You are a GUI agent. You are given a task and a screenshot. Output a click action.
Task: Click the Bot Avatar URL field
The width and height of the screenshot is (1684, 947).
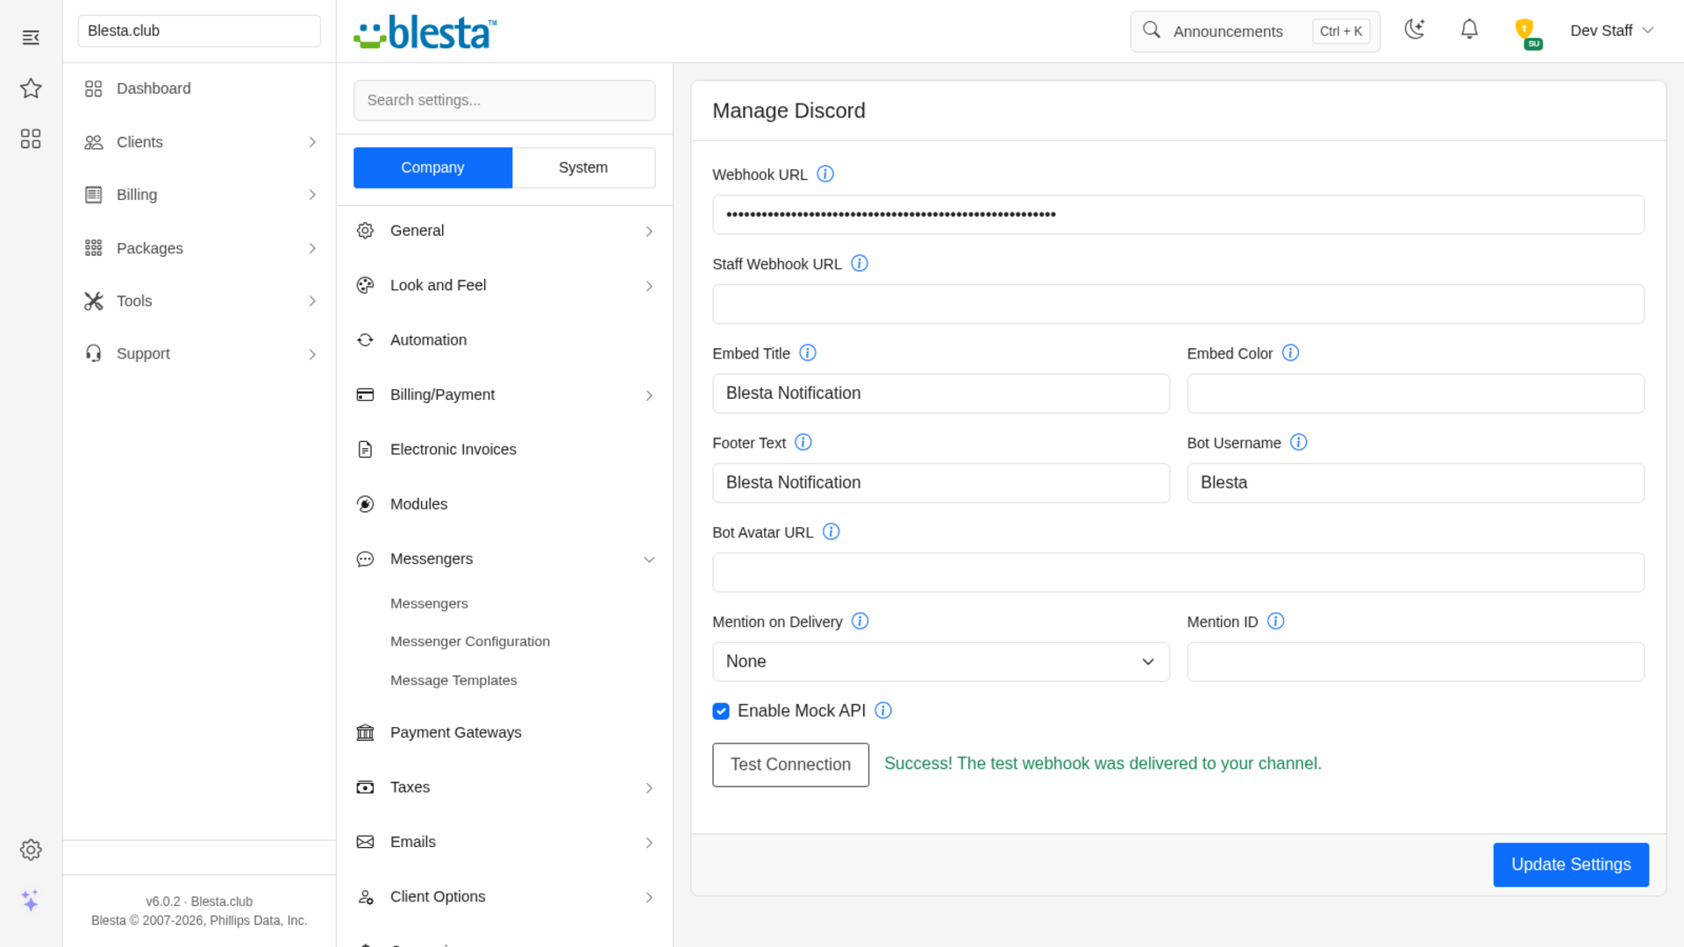pyautogui.click(x=1178, y=573)
